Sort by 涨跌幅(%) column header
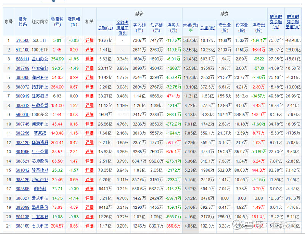The width and height of the screenshot is (305, 234). [x=74, y=22]
